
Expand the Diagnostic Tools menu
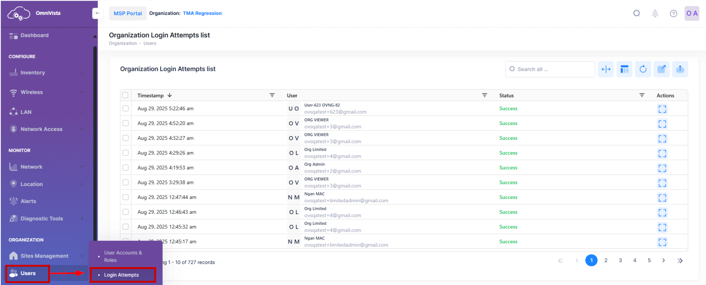pyautogui.click(x=46, y=219)
